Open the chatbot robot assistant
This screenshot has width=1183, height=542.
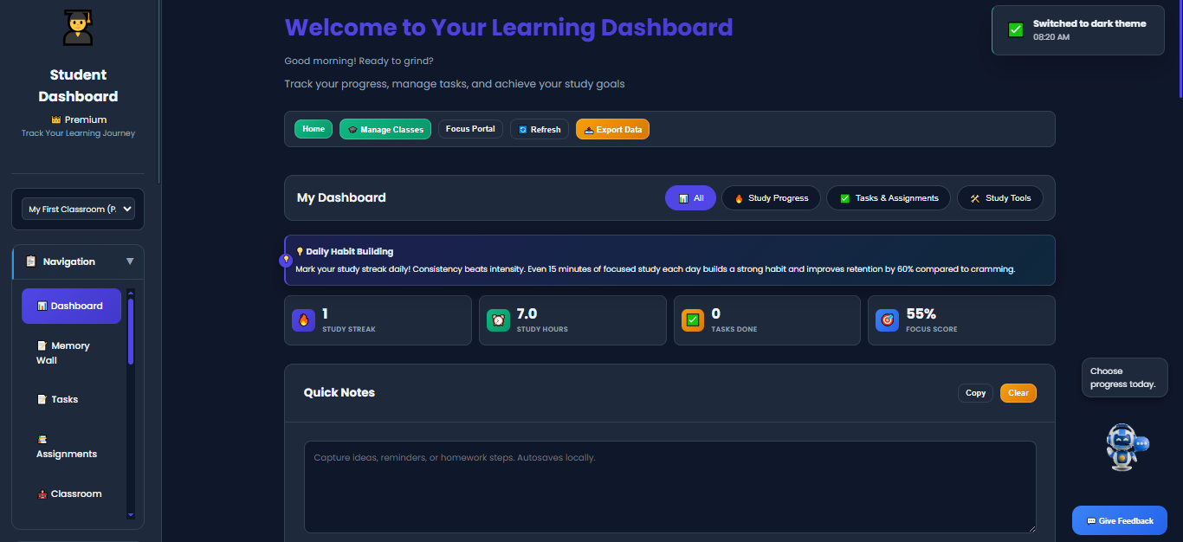1123,447
